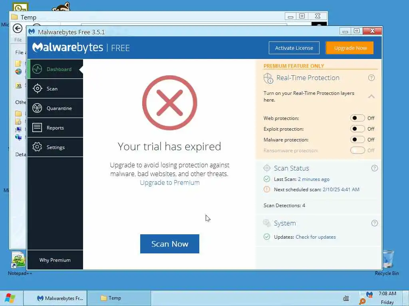Viewport: 409px width, 306px height.
Task: Open File menu in Temp window
Action: coord(18,40)
